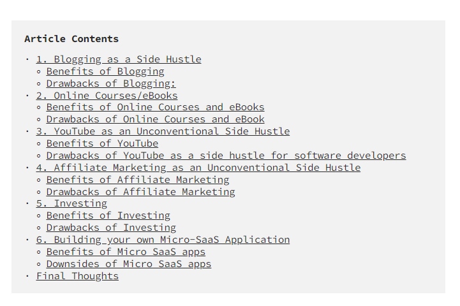Open '3. YouTube as an Unconventional Side Hustle'
460x306 pixels.
click(x=163, y=131)
